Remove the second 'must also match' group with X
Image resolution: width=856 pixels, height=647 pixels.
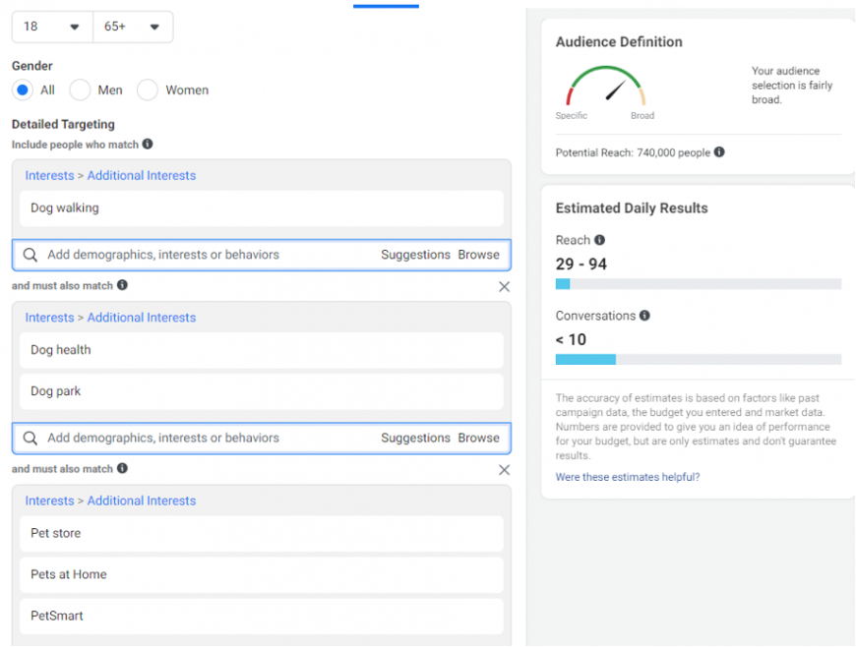click(504, 470)
